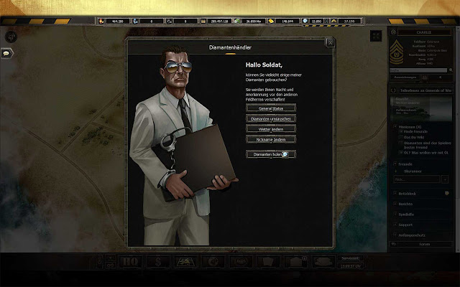Open the handshake alliance icon
Screen dimensions: 460x287
coord(241,261)
